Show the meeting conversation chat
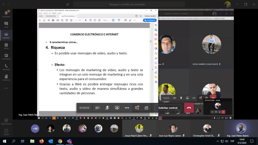 click(137, 108)
